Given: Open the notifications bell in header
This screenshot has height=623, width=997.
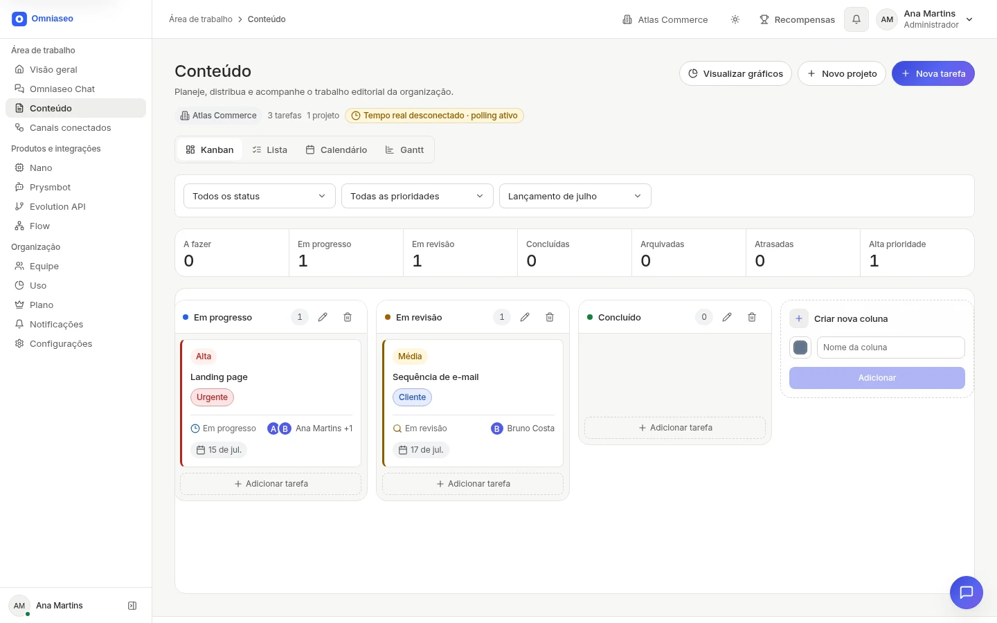Looking at the screenshot, I should pos(856,19).
